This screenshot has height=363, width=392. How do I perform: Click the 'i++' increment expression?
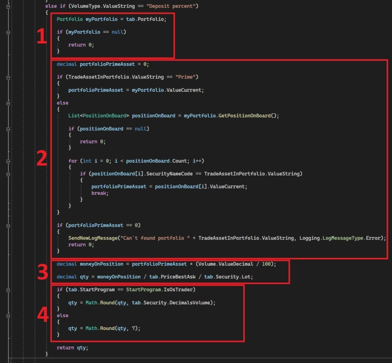[x=197, y=161]
